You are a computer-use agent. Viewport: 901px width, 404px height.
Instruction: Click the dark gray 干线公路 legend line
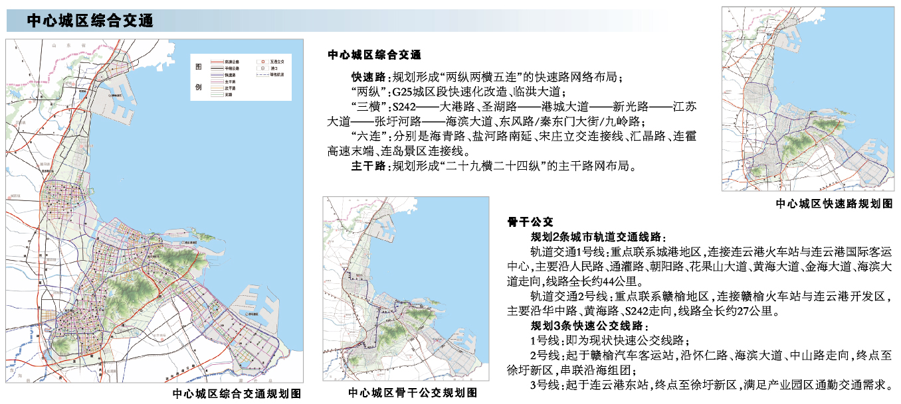tap(217, 68)
